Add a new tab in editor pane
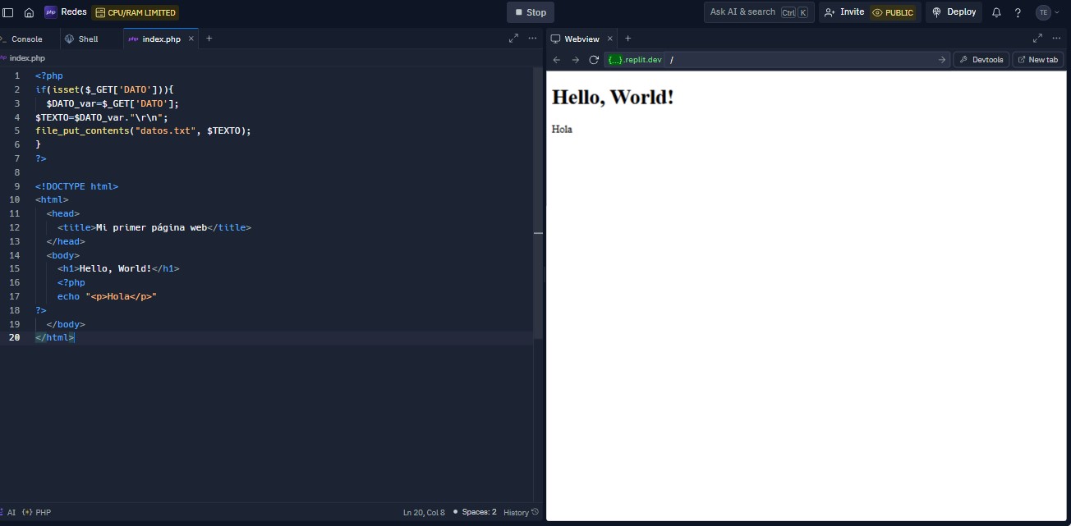The height and width of the screenshot is (526, 1071). 209,39
